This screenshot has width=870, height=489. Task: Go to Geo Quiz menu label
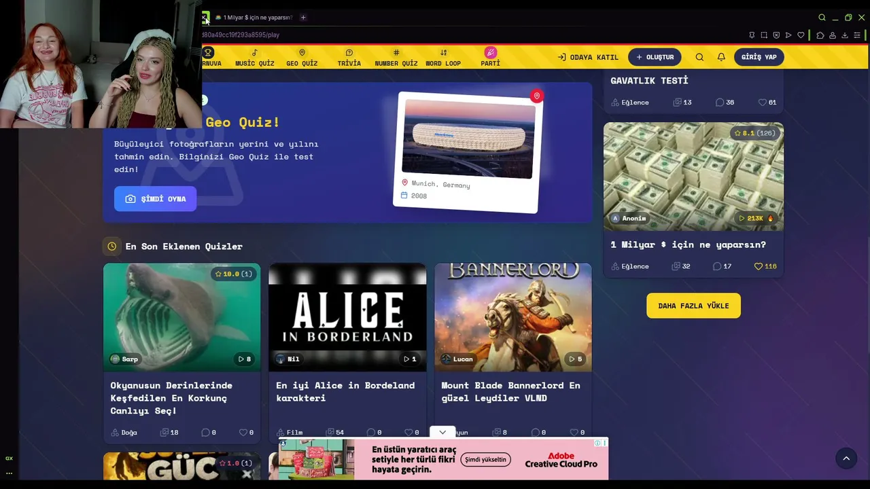click(x=302, y=64)
